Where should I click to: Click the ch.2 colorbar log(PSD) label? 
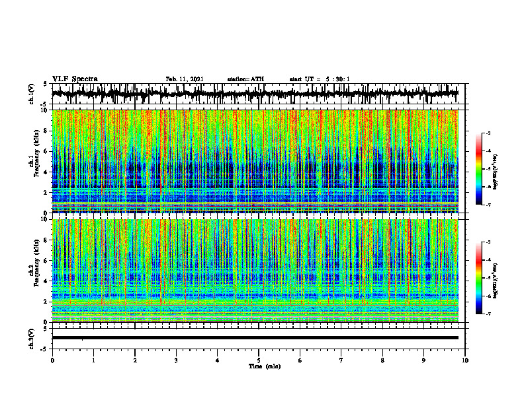coord(496,281)
